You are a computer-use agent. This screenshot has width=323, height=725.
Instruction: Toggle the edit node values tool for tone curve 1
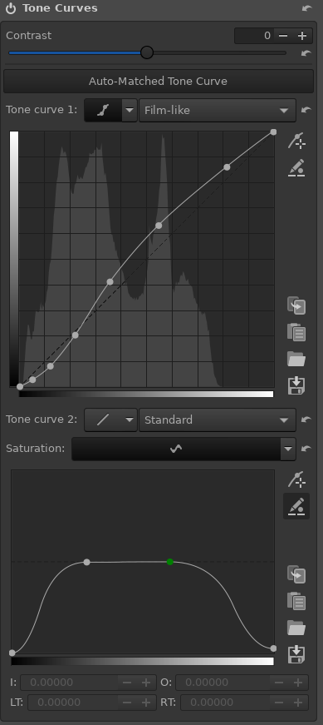296,168
